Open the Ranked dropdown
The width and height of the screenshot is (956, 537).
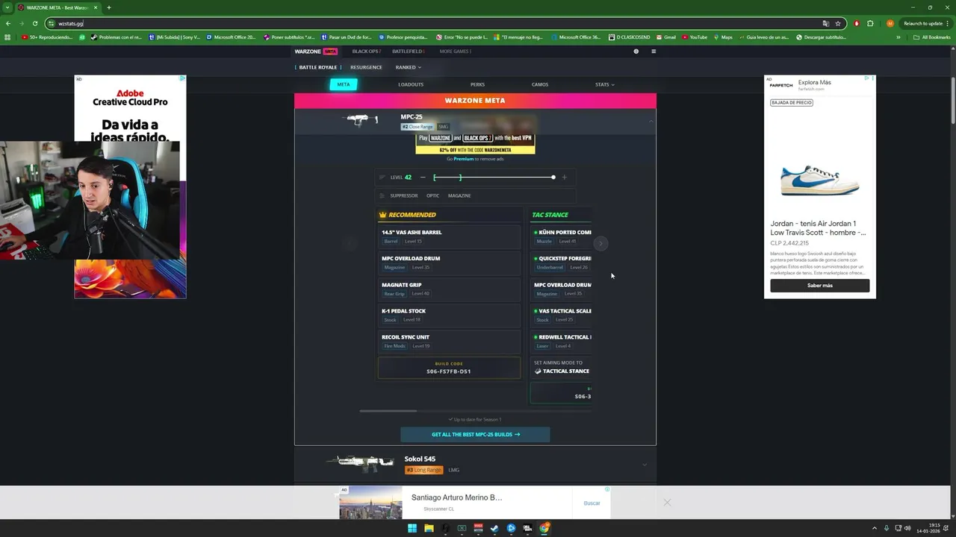pyautogui.click(x=408, y=67)
